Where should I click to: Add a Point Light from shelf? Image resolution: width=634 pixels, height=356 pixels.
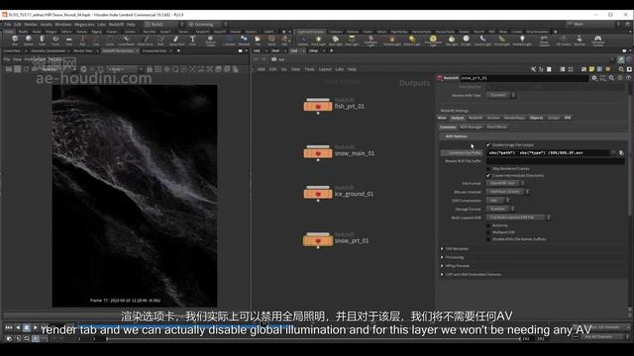pos(319,40)
